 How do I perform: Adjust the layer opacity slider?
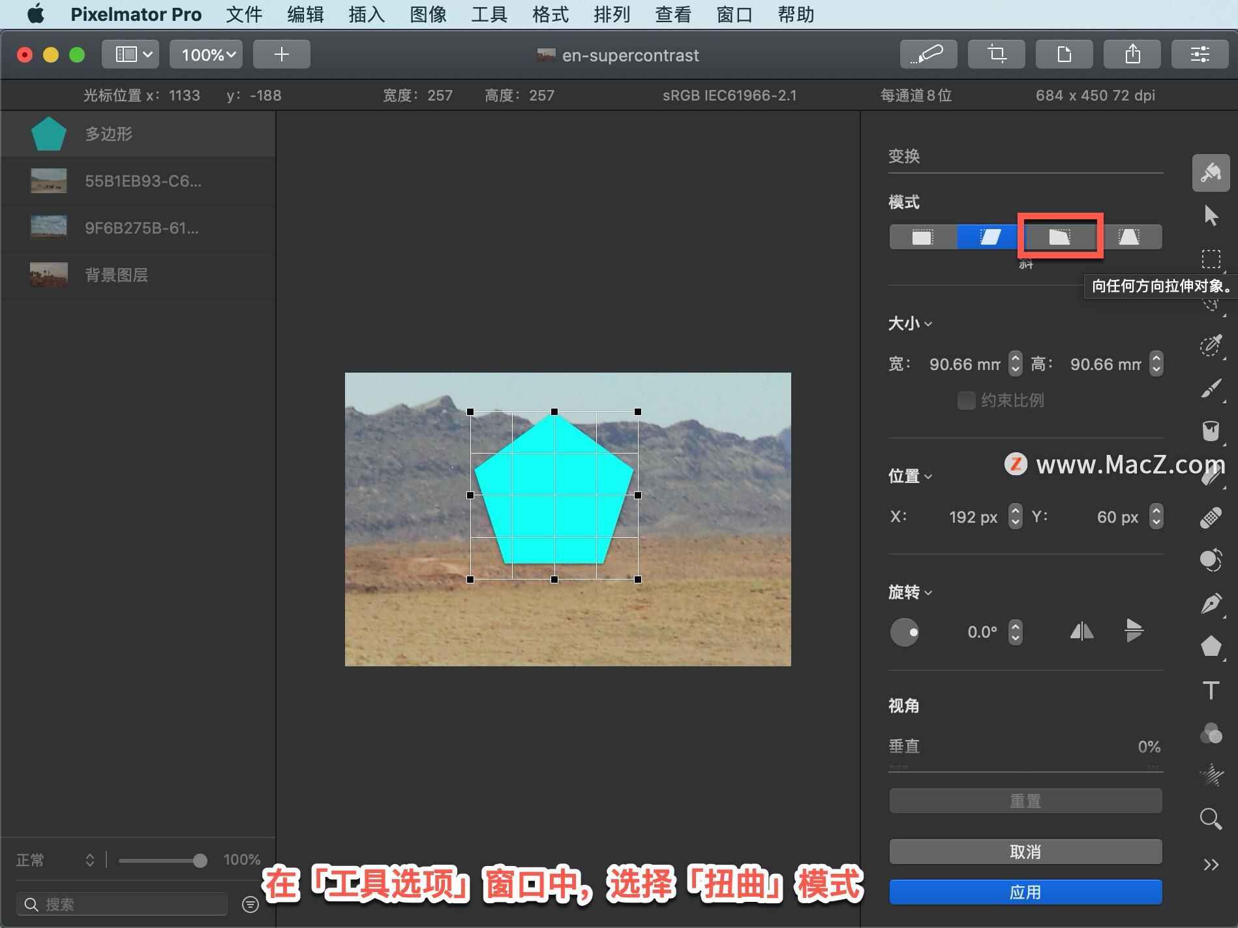click(162, 860)
